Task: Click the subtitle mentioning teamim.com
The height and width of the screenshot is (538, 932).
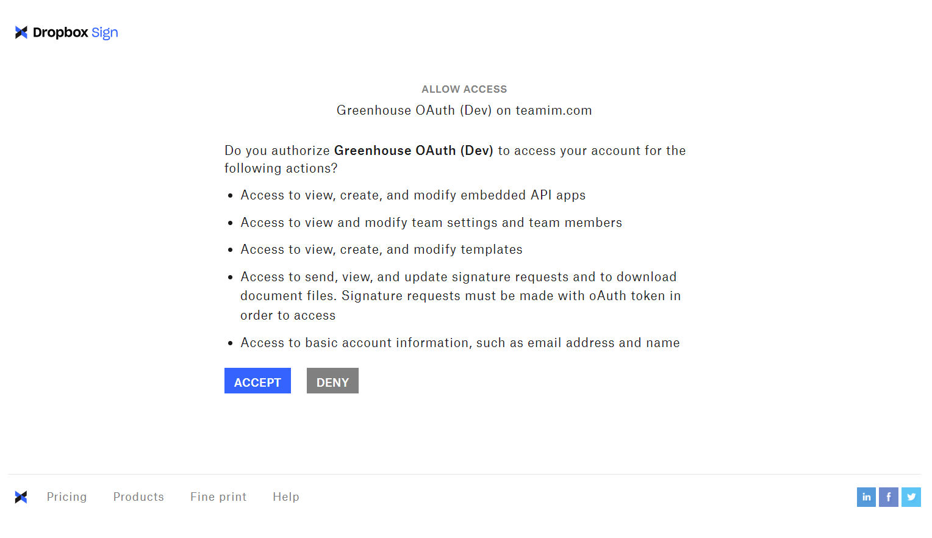Action: (x=464, y=110)
